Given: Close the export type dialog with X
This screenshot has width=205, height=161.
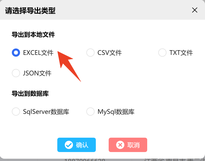Looking at the screenshot, I should click(x=195, y=10).
